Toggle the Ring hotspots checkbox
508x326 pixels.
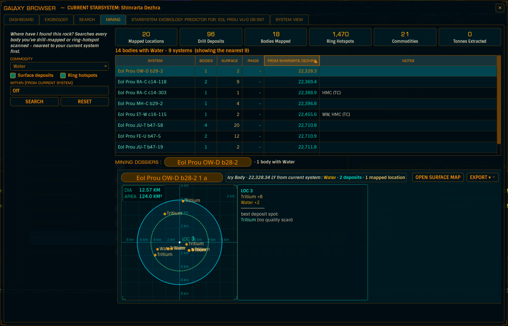click(63, 75)
